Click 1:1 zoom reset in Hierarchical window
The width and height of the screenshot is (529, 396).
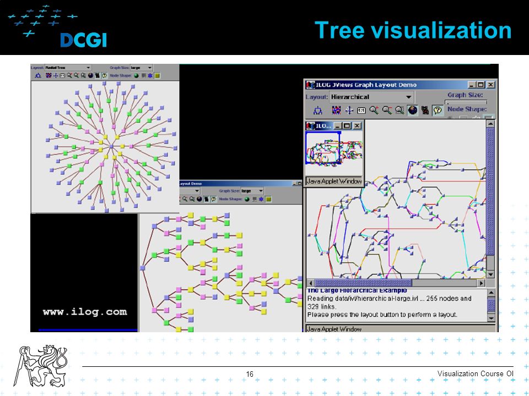point(361,111)
